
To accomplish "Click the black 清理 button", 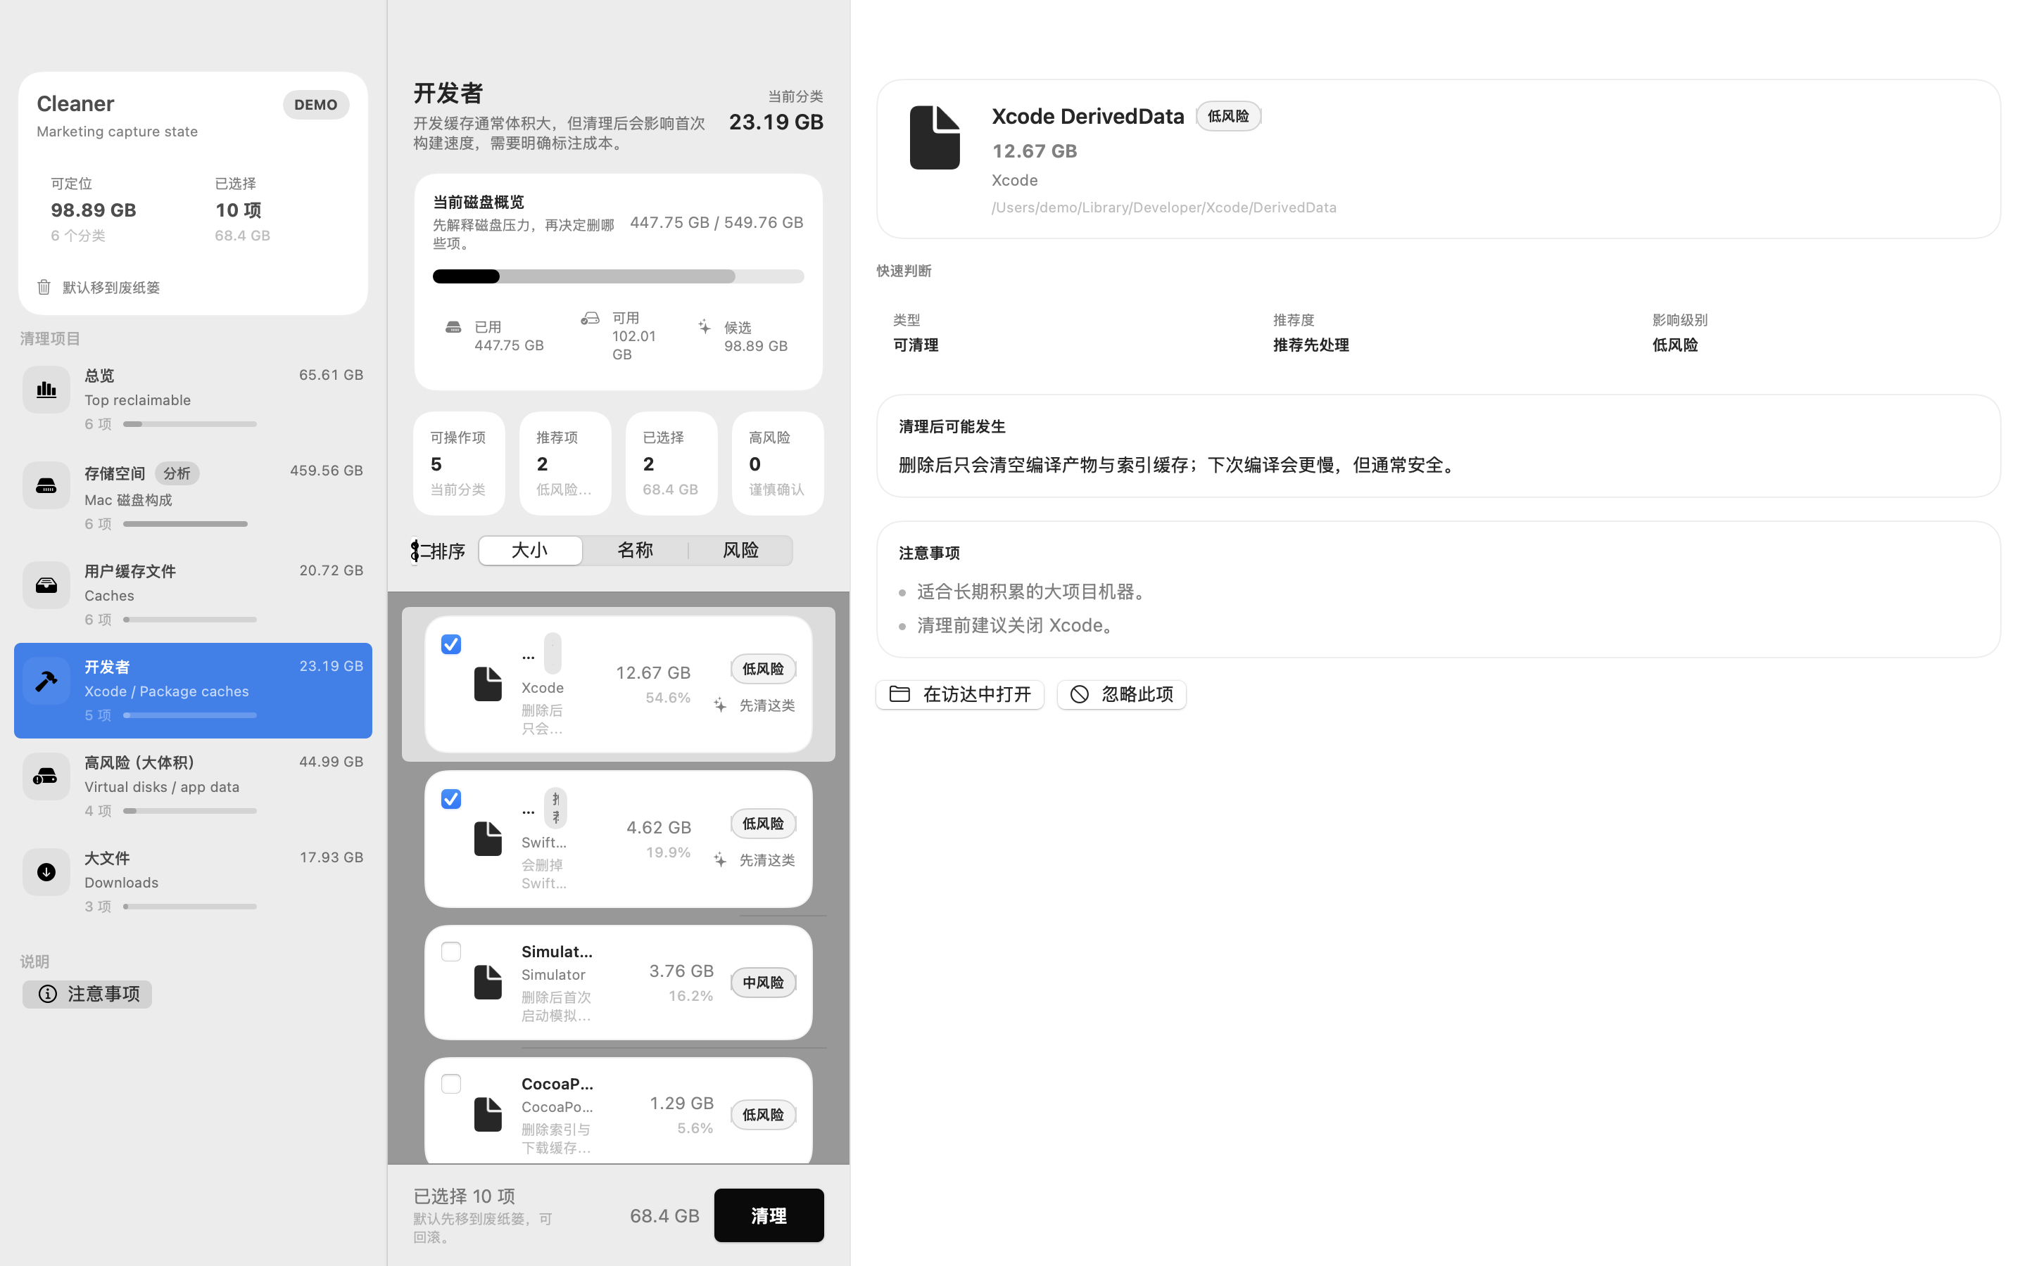I will (768, 1215).
